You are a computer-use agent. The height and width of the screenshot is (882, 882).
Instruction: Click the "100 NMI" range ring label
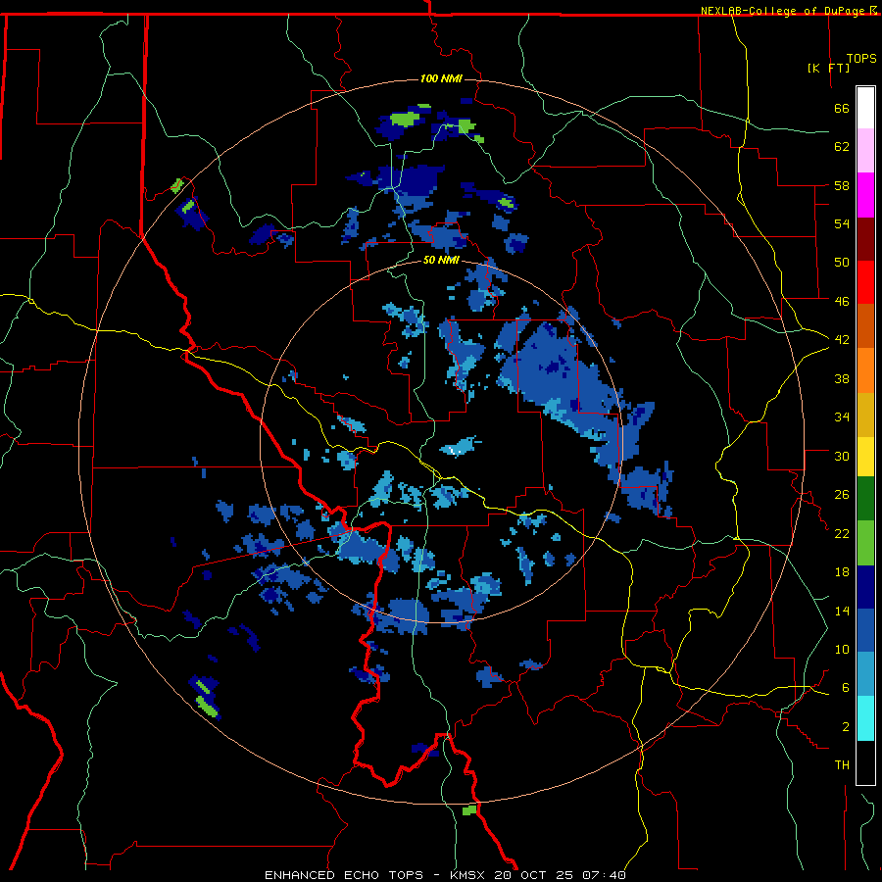441,78
